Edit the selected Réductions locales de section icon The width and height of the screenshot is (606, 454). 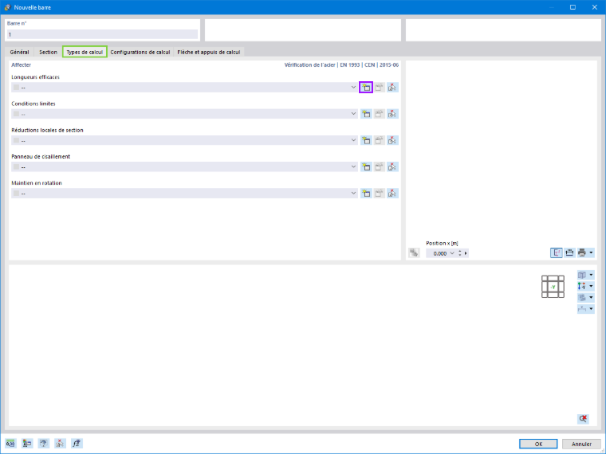point(379,140)
